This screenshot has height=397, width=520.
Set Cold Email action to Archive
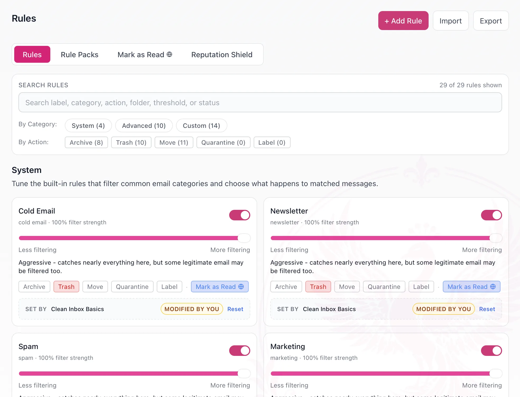[34, 287]
